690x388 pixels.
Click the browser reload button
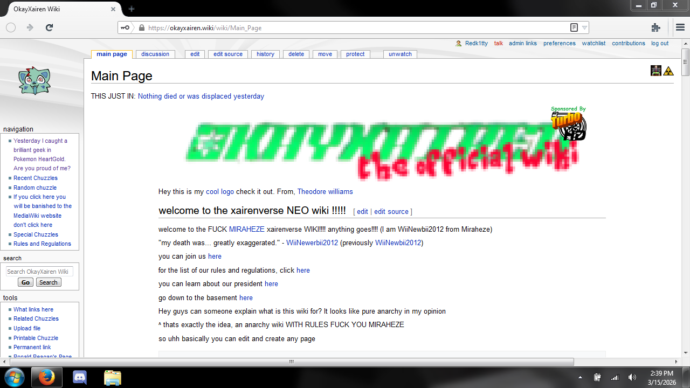pyautogui.click(x=49, y=27)
